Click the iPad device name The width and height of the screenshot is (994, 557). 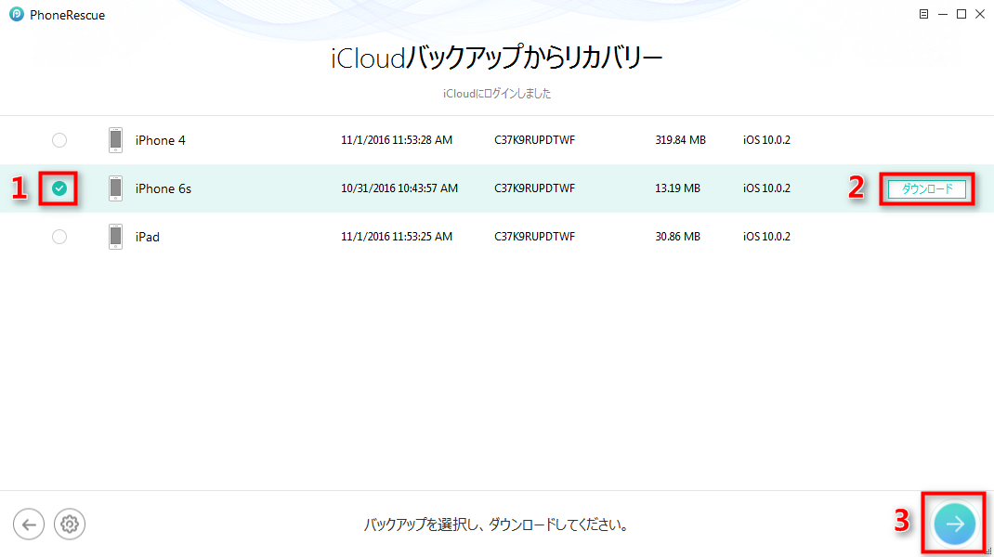tap(147, 237)
